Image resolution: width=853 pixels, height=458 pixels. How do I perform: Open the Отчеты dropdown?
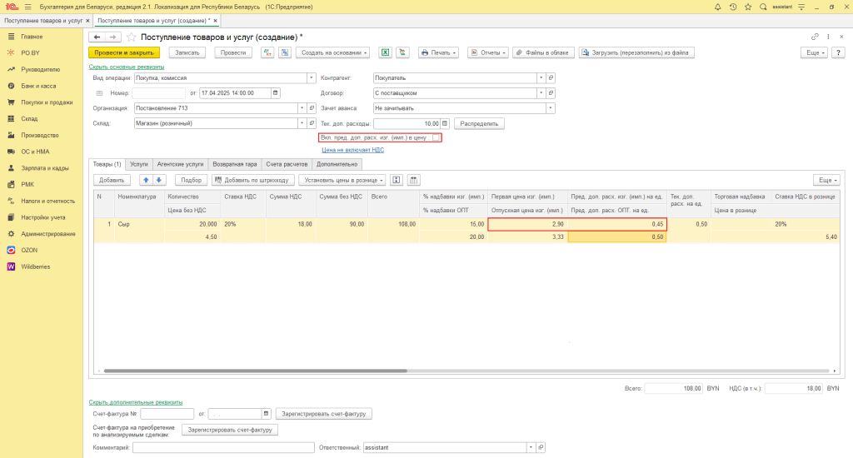tap(488, 52)
